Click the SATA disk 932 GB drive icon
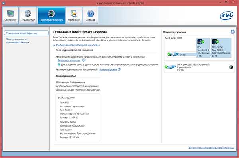This screenshot has height=158, width=239. pyautogui.click(x=170, y=67)
